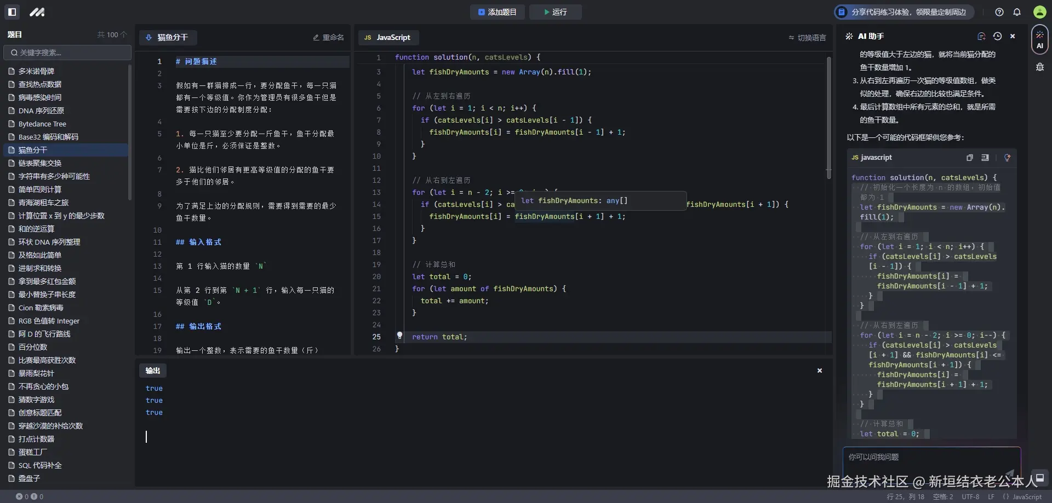
Task: Click the send arrow in AI input
Action: 1010,473
